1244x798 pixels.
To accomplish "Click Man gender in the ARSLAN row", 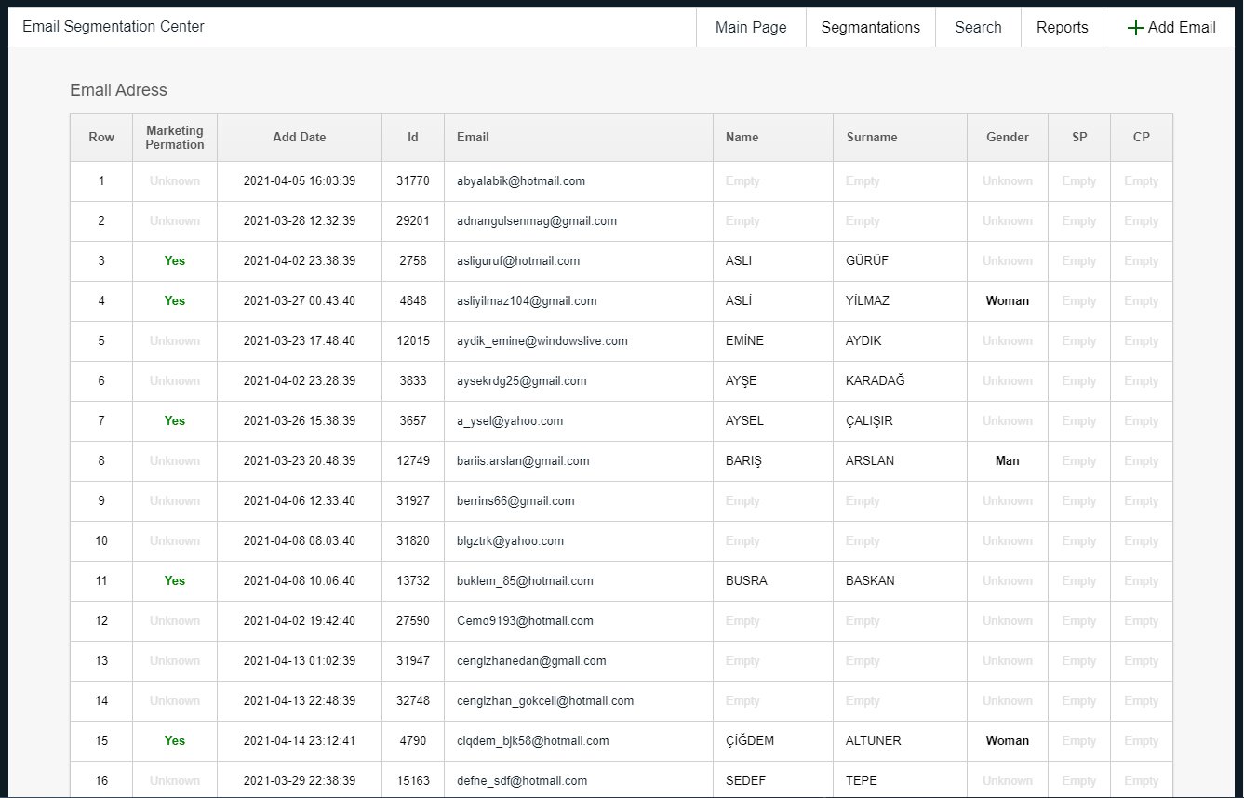I will pyautogui.click(x=1008, y=461).
